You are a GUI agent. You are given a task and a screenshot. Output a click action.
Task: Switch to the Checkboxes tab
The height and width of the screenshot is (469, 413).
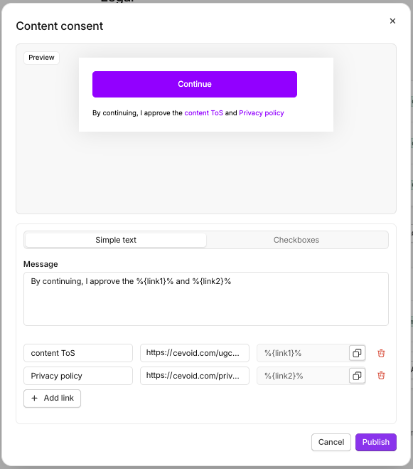tap(296, 240)
